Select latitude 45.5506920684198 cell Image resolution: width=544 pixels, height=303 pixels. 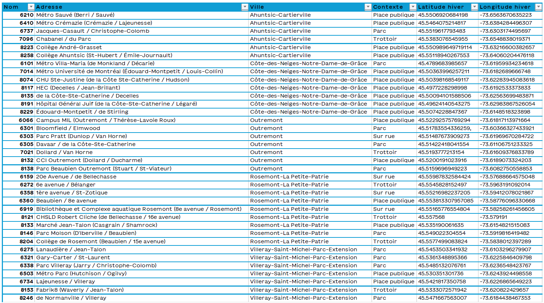click(x=447, y=15)
